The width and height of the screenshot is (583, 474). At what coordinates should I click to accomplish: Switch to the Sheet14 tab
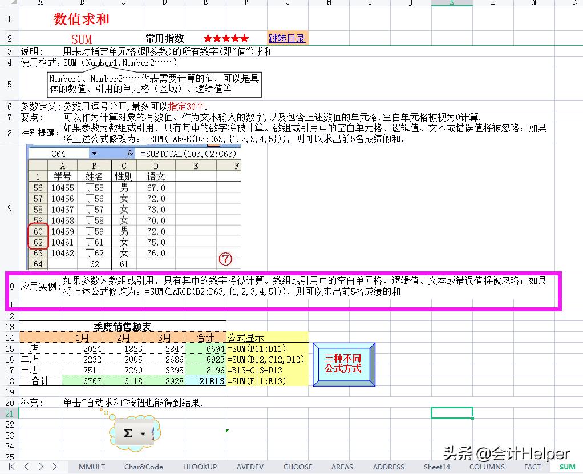click(x=437, y=467)
